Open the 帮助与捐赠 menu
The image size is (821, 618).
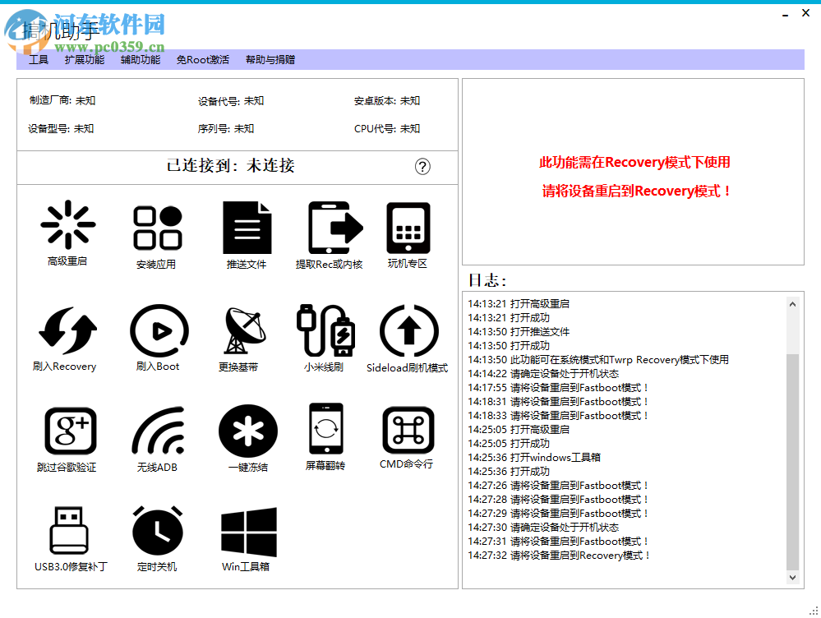click(x=270, y=60)
